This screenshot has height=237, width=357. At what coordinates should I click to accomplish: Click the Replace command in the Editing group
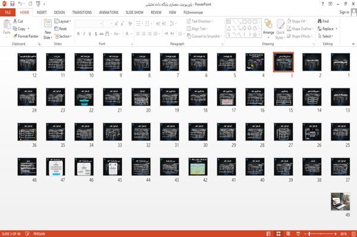tap(326, 29)
